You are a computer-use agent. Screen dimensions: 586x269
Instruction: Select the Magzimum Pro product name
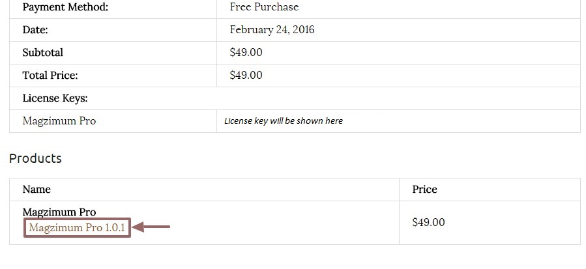59,212
